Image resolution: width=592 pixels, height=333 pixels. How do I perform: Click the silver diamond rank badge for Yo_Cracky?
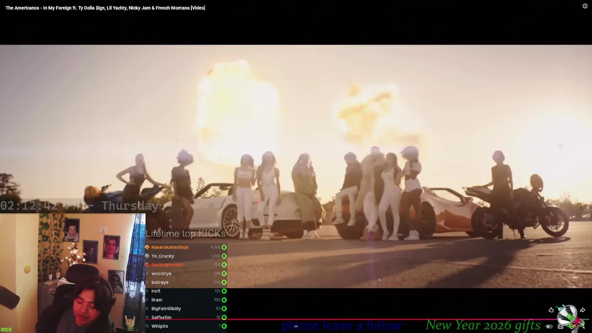click(x=147, y=256)
